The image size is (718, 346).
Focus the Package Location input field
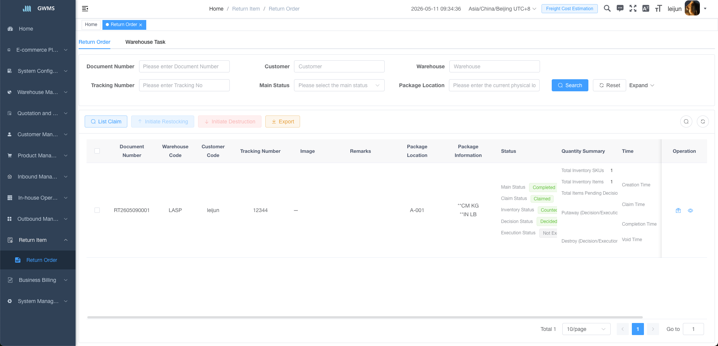click(x=494, y=85)
